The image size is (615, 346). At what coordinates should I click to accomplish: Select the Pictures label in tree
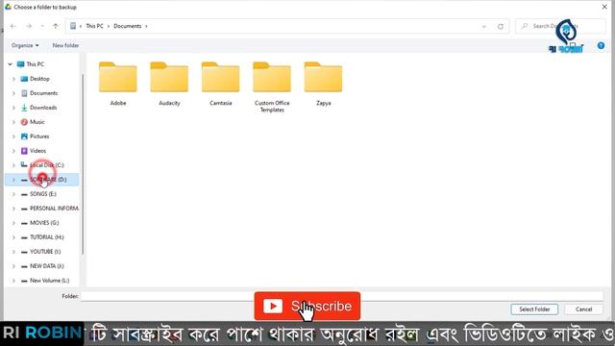(39, 136)
